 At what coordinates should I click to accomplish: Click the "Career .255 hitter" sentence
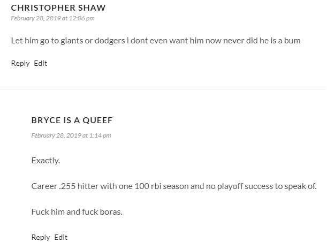click(174, 186)
